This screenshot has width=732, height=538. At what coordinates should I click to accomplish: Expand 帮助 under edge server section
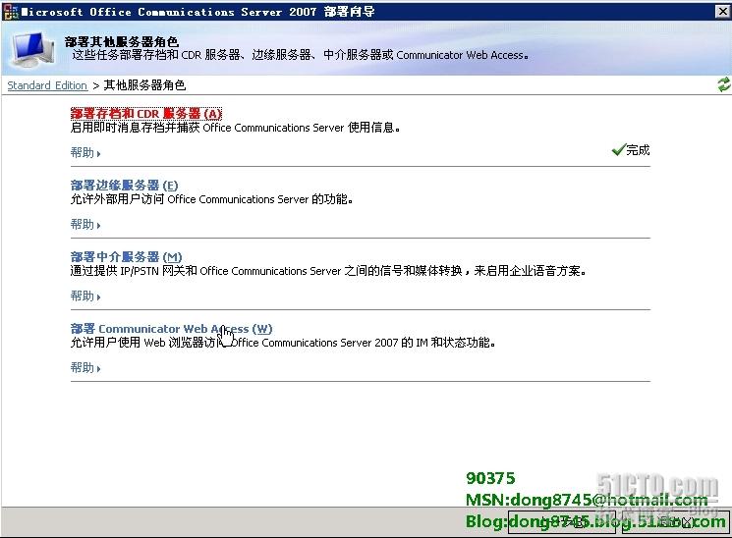click(85, 225)
